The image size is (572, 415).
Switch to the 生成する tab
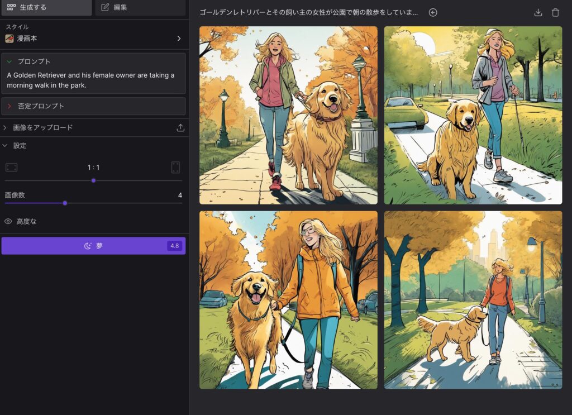46,7
